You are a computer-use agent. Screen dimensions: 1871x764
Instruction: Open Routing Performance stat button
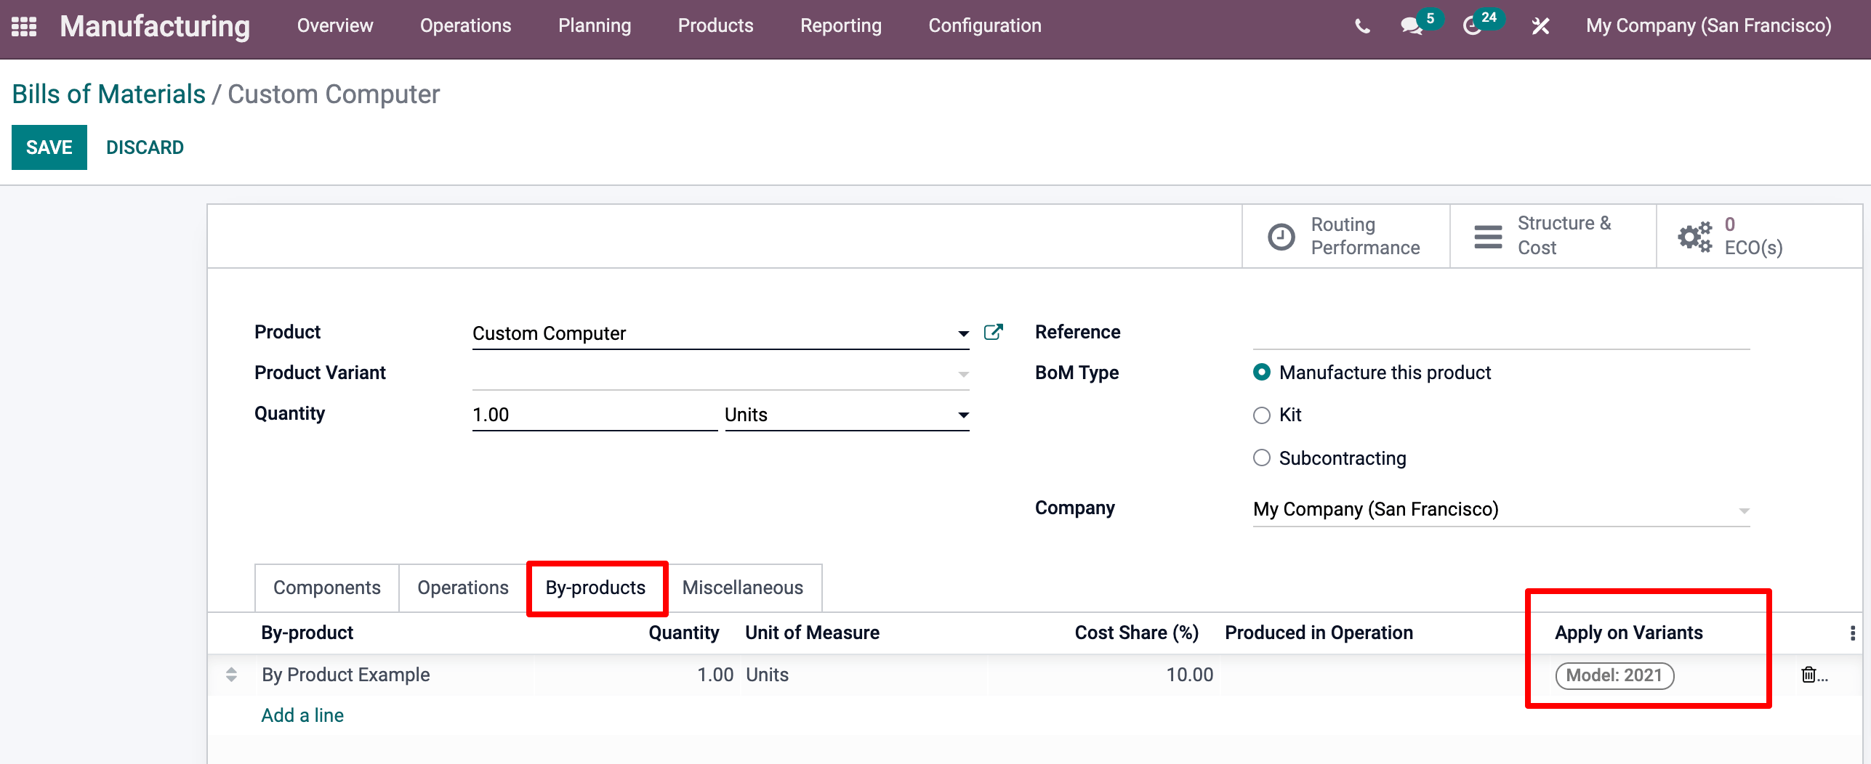point(1346,237)
